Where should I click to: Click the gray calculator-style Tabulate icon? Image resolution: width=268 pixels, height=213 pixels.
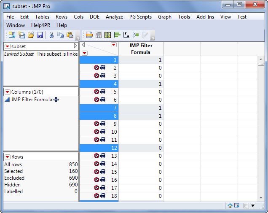click(99, 35)
